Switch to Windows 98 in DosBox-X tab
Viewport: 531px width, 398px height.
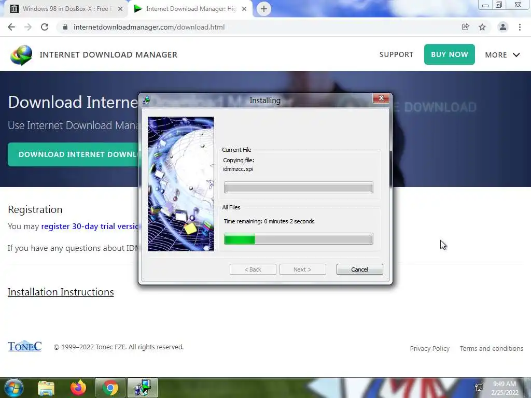tap(65, 9)
